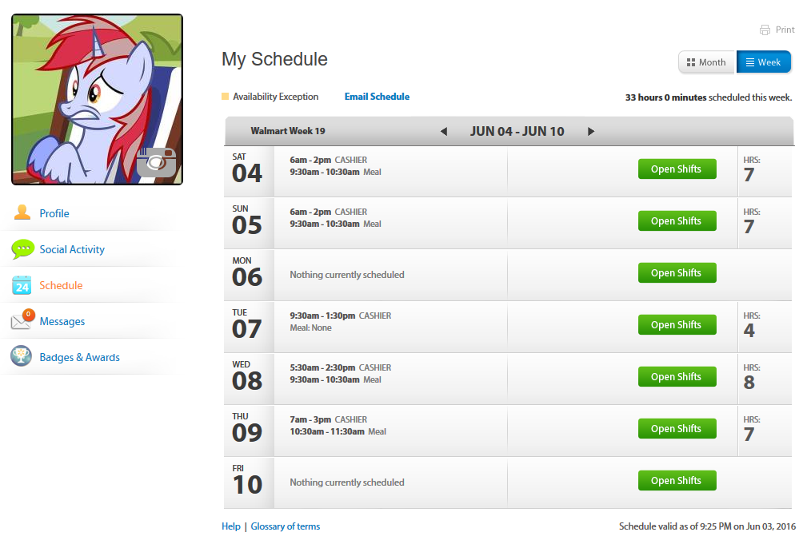
Task: Open the Social Activity page
Action: [72, 249]
